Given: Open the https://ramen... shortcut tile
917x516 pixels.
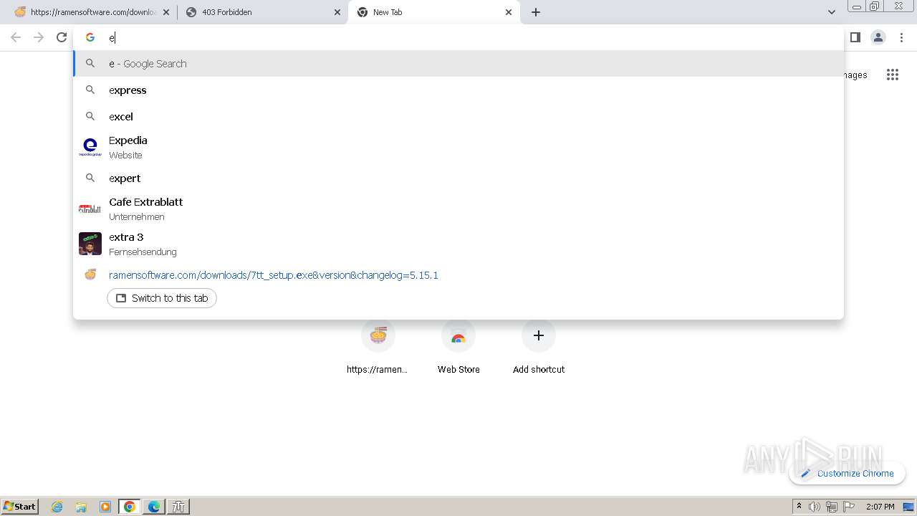Looking at the screenshot, I should [x=378, y=348].
